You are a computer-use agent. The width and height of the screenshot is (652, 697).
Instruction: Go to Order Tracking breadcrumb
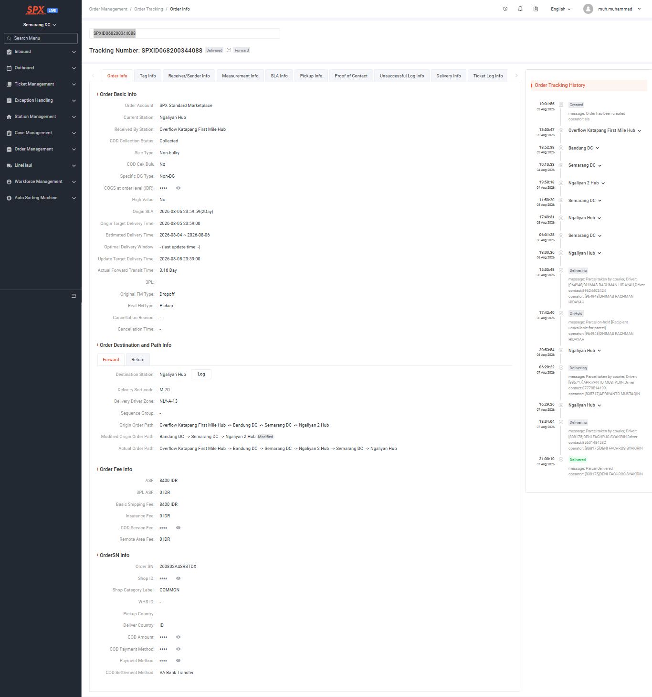(x=148, y=9)
